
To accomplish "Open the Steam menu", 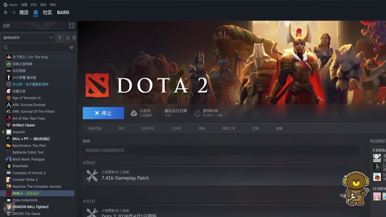I will pyautogui.click(x=11, y=5).
